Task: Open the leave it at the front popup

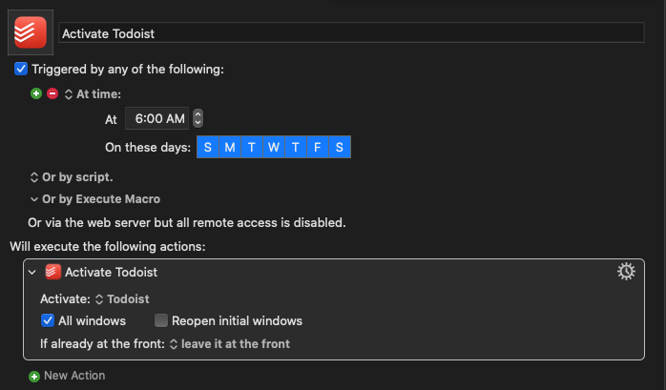Action: [230, 343]
